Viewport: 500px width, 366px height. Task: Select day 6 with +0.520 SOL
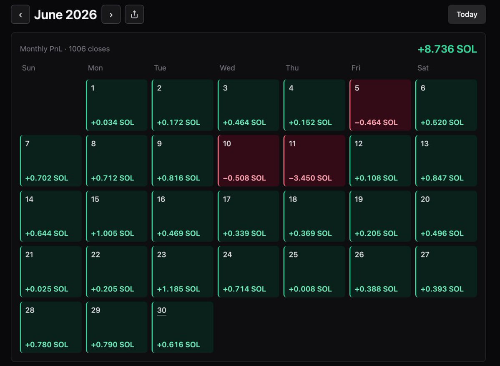[446, 105]
